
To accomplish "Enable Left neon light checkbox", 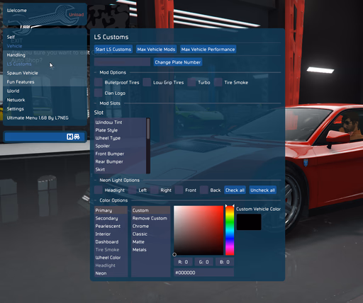I will pos(133,190).
